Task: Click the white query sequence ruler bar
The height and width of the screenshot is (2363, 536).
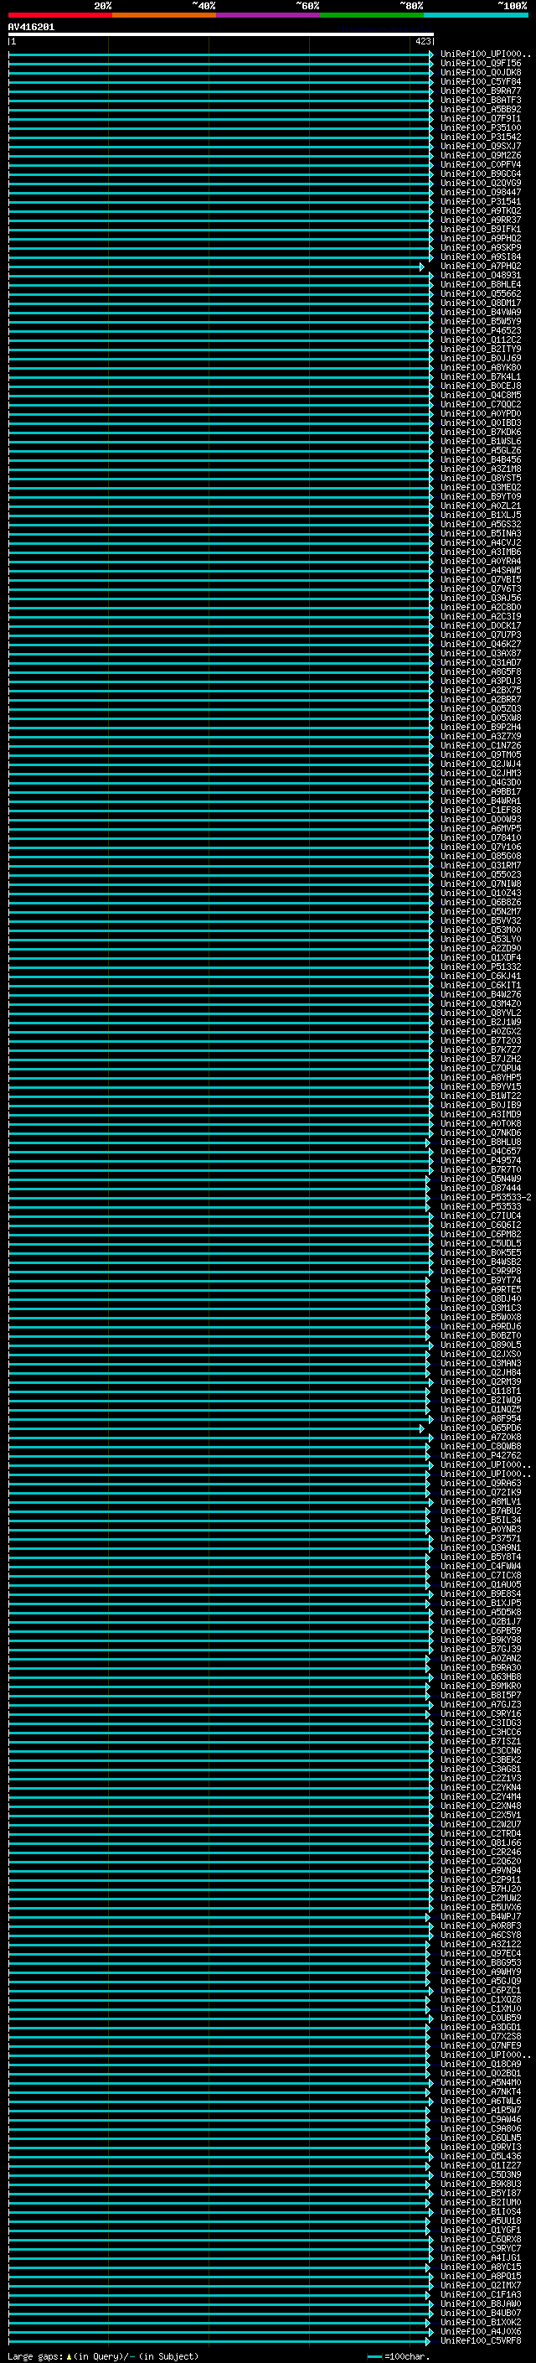Action: point(221,35)
